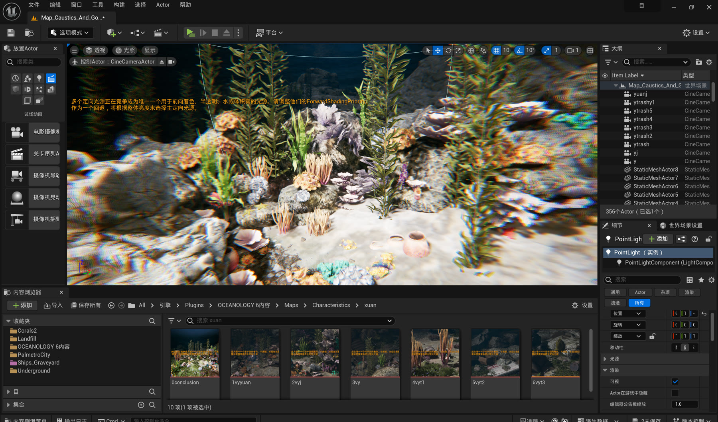Toggle scale snapping in viewport
The width and height of the screenshot is (718, 422).
tap(546, 50)
